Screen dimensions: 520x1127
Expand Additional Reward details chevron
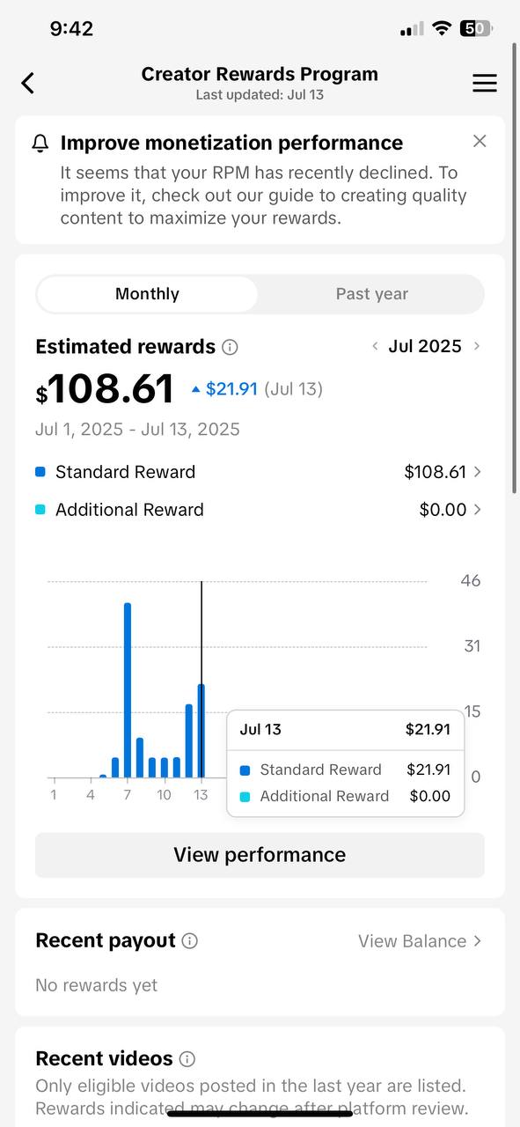tap(478, 510)
